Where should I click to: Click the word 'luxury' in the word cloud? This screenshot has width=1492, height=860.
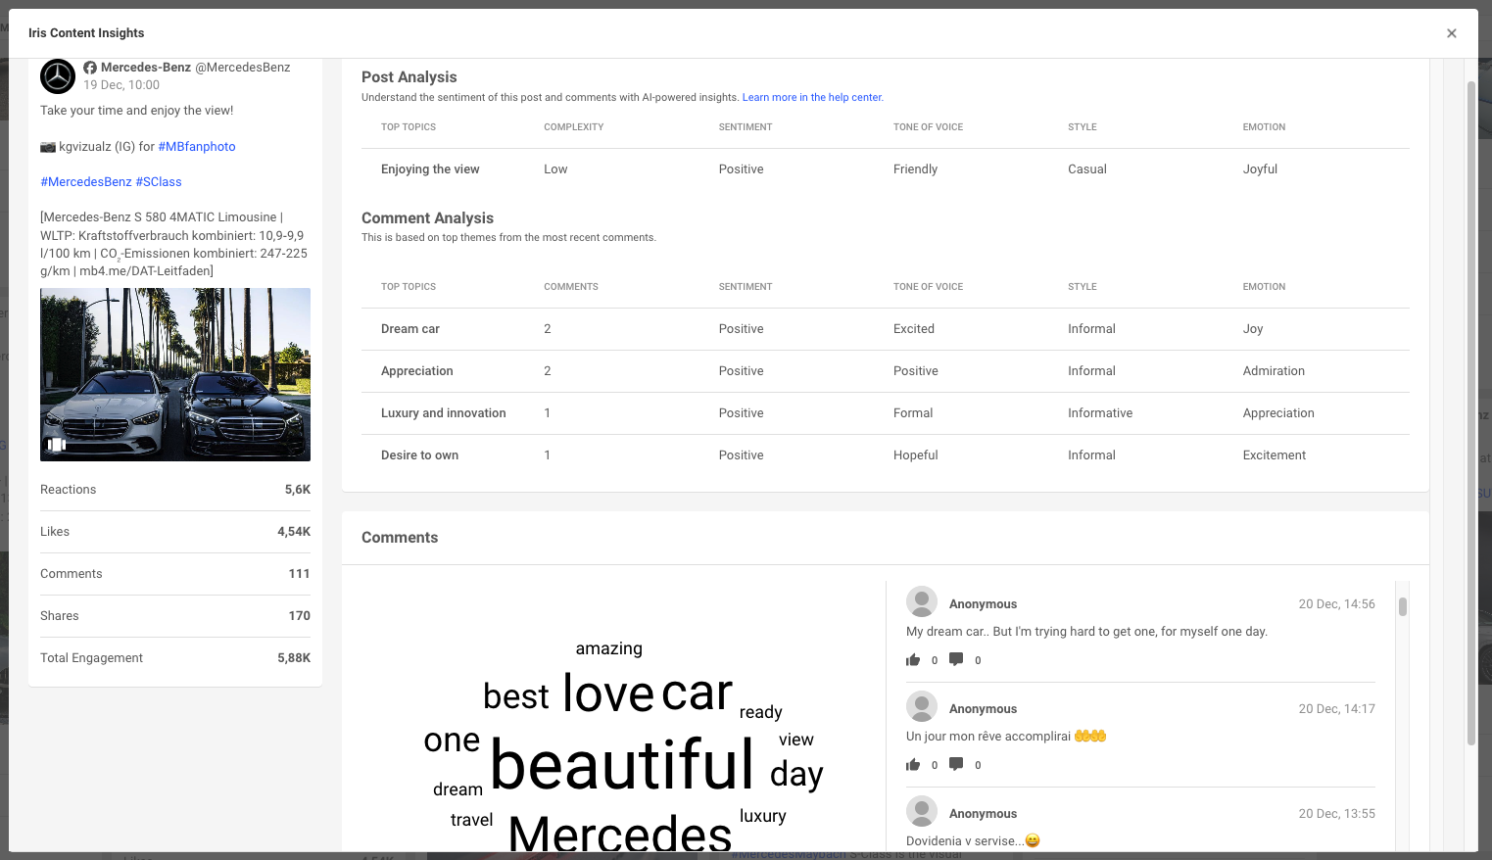(x=763, y=816)
